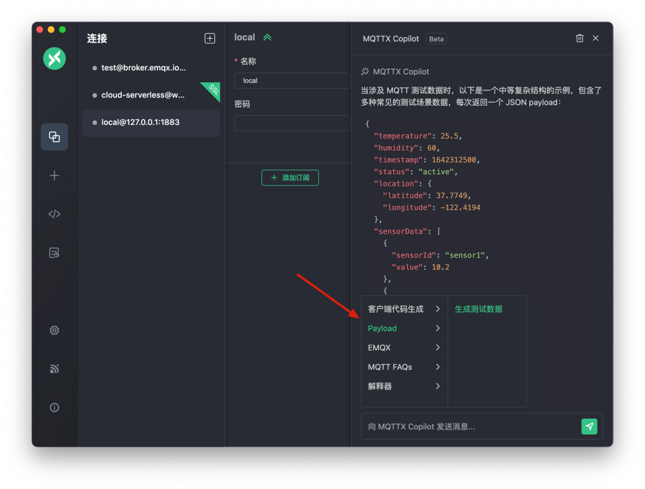Select the cloud-serverless connection
The width and height of the screenshot is (645, 489).
[151, 95]
